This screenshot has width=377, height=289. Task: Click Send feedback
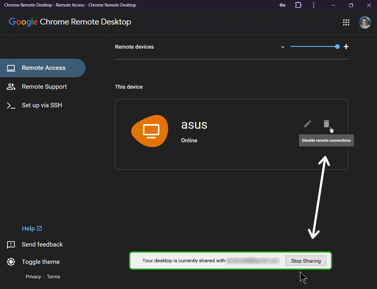pyautogui.click(x=42, y=244)
